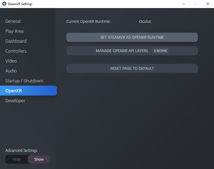214x169 pixels.
Task: Open the General settings tab
Action: point(13,21)
